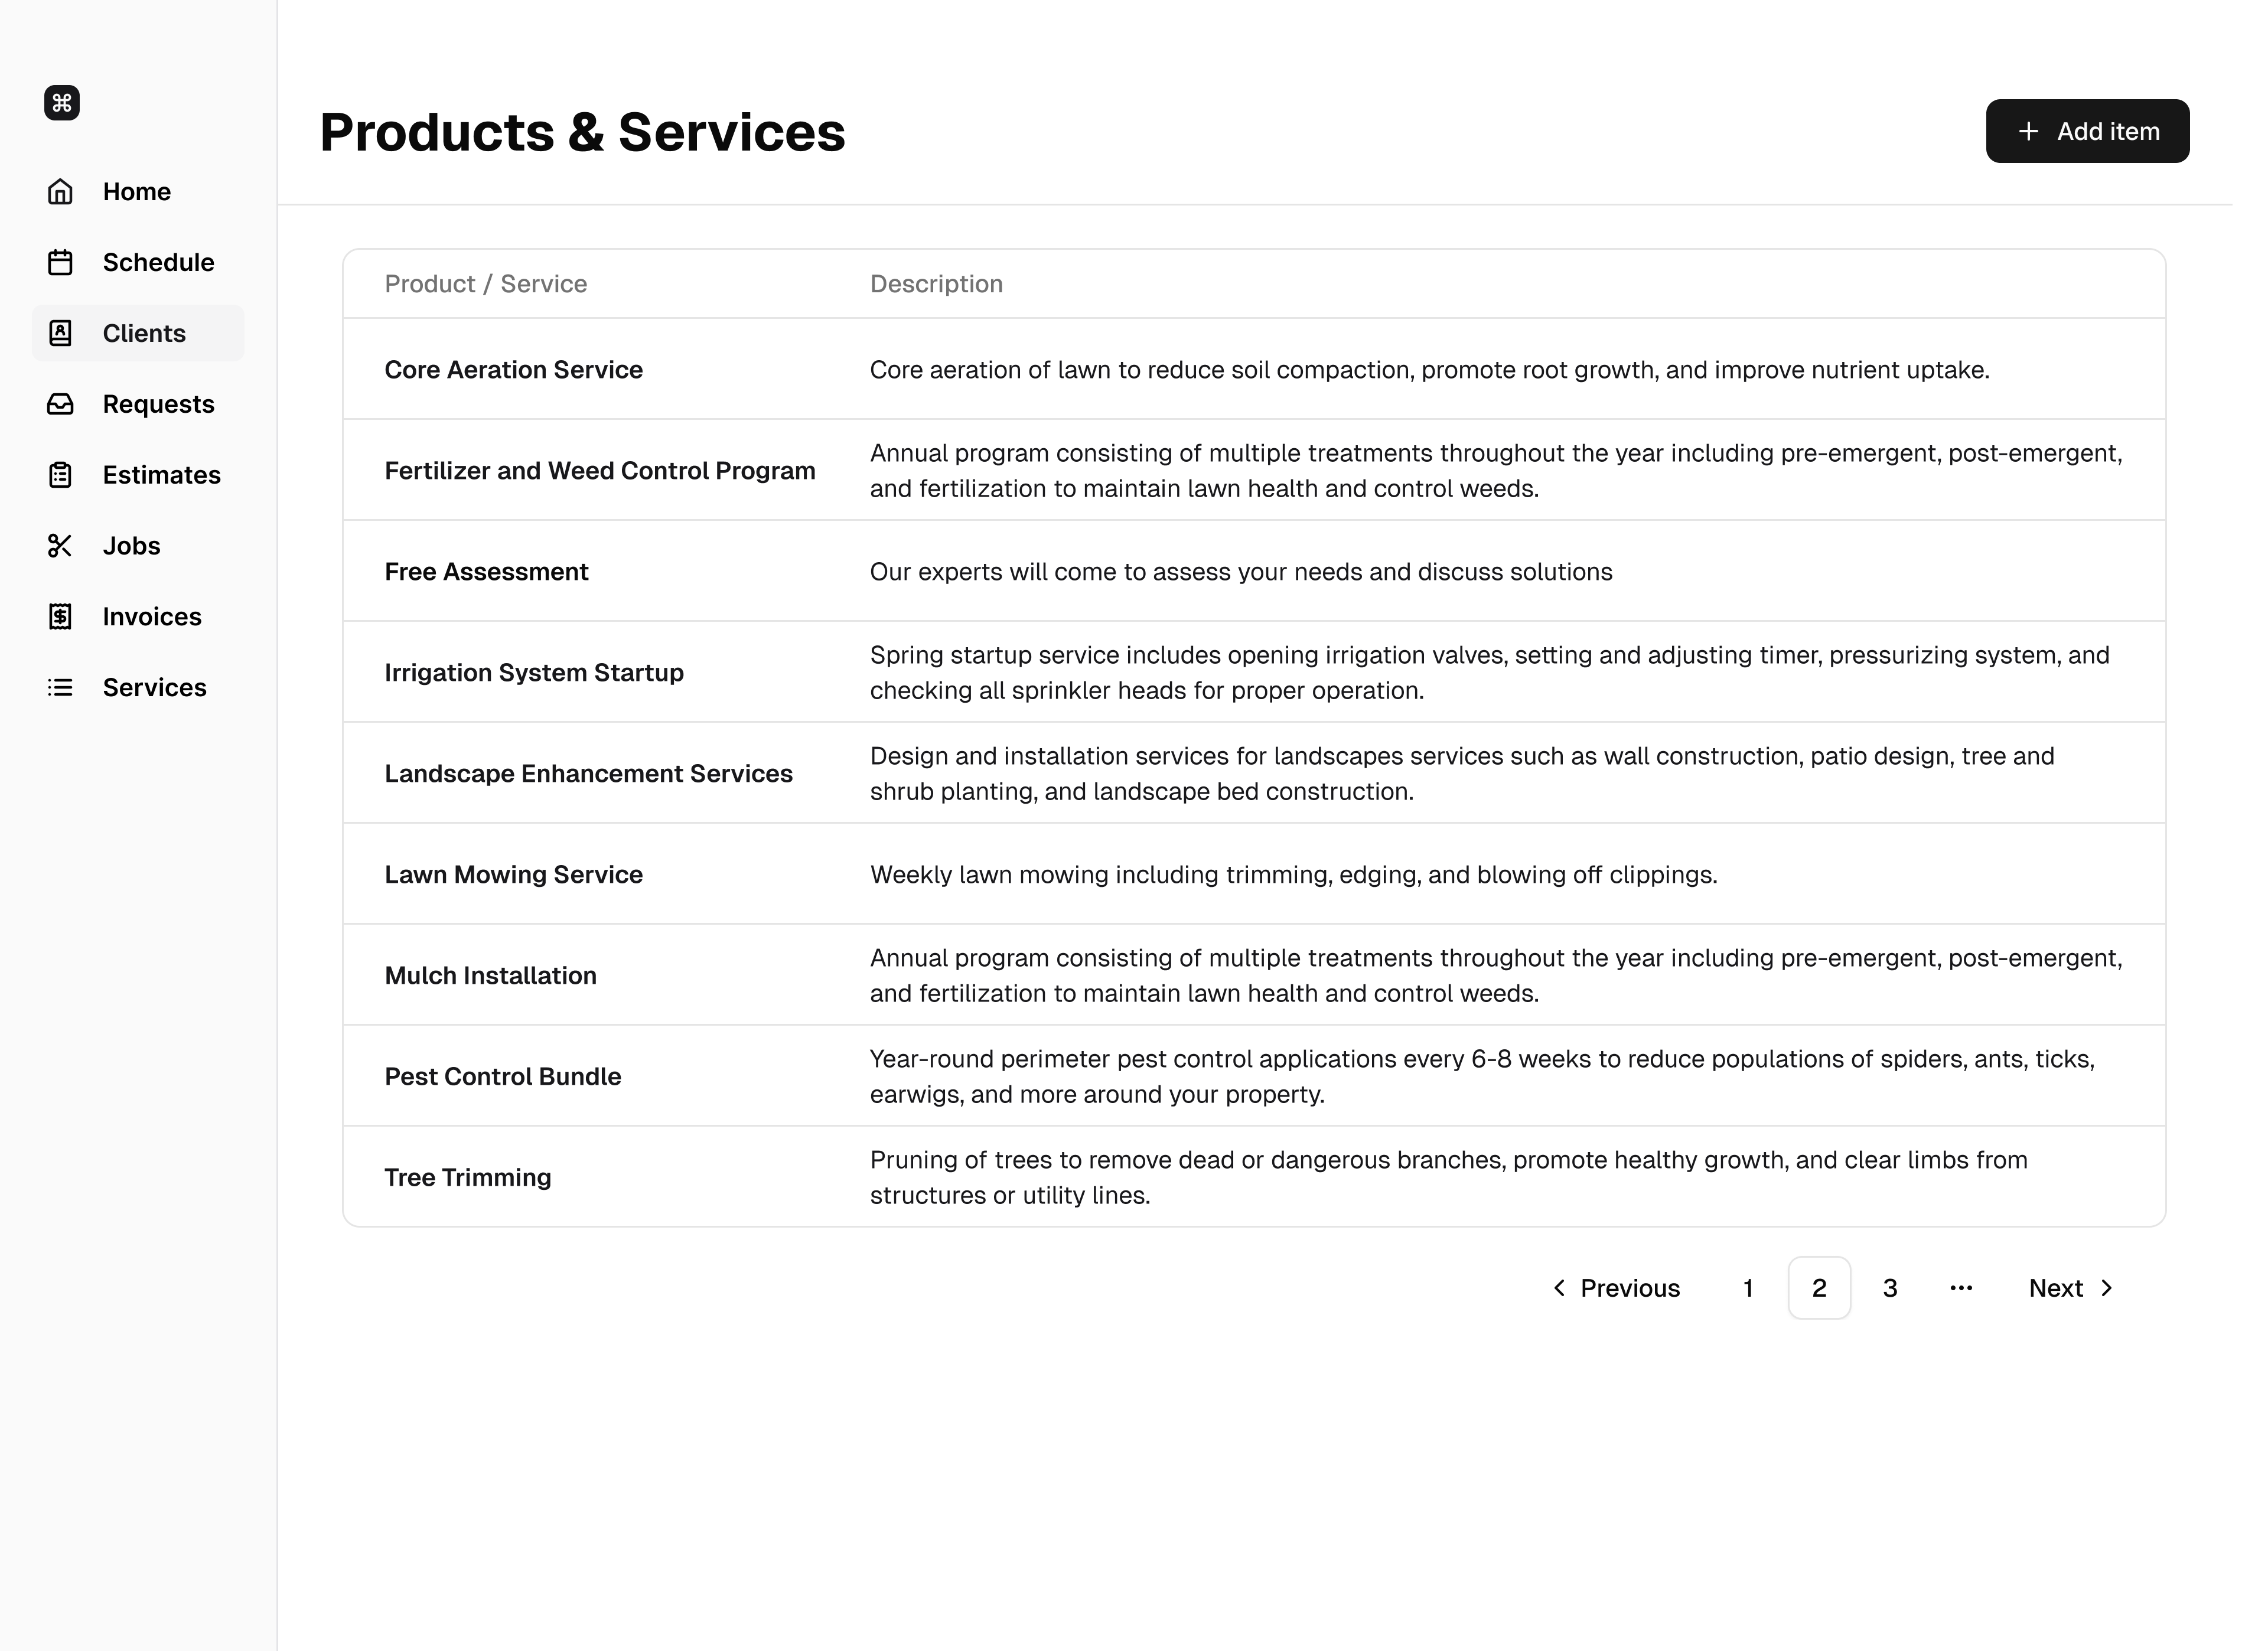Go to the Previous page
Viewport: 2268px width, 1651px height.
tap(1616, 1288)
